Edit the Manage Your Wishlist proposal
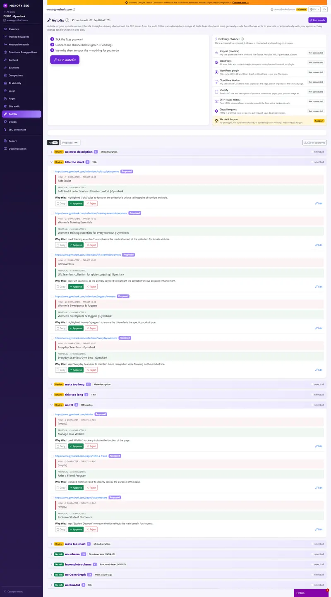 (319, 446)
